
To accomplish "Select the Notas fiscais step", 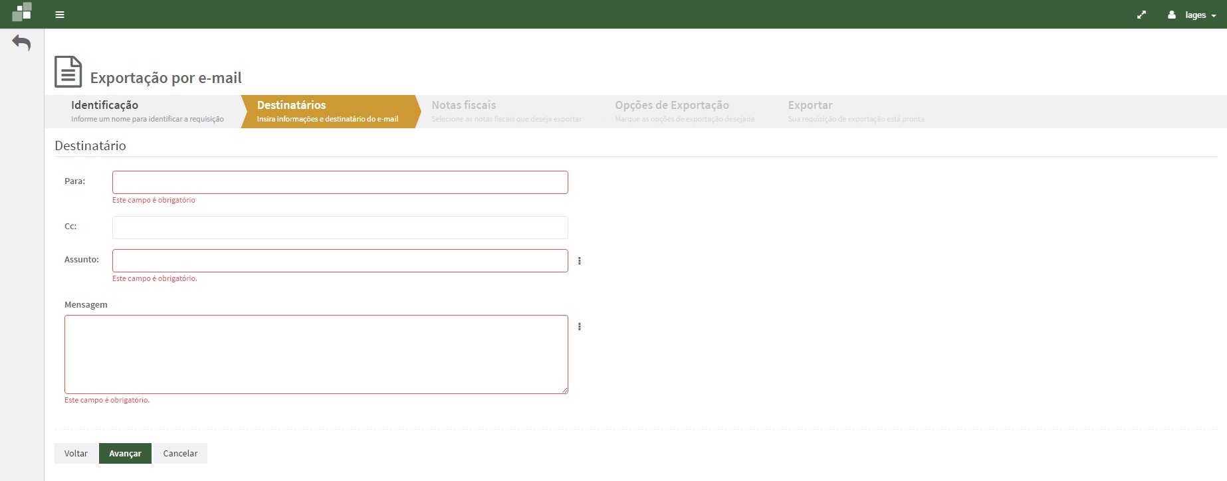I will 506,112.
